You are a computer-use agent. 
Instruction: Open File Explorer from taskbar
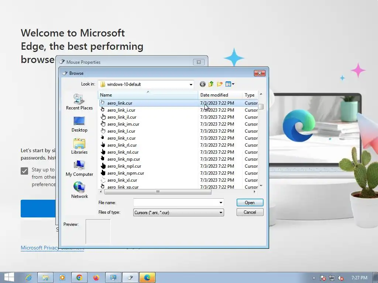[x=45, y=277]
